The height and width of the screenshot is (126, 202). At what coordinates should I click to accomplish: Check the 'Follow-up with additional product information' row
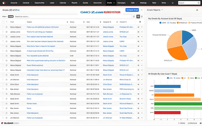point(3,27)
